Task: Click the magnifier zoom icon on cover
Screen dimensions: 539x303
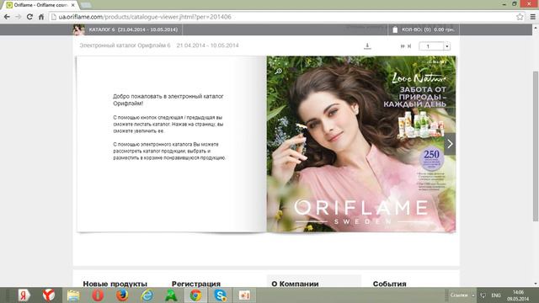Action: point(278,71)
